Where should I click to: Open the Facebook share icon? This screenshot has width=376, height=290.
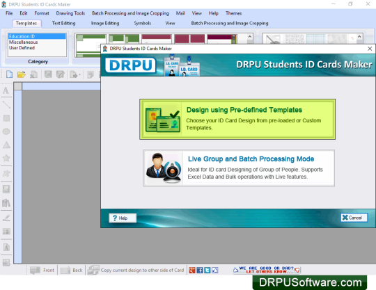pyautogui.click(x=200, y=270)
